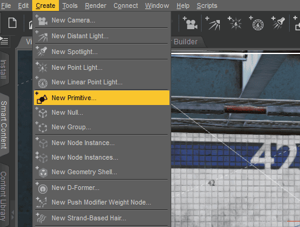Choose New Push Modifier Weight Node...
The height and width of the screenshot is (227, 300).
101,202
